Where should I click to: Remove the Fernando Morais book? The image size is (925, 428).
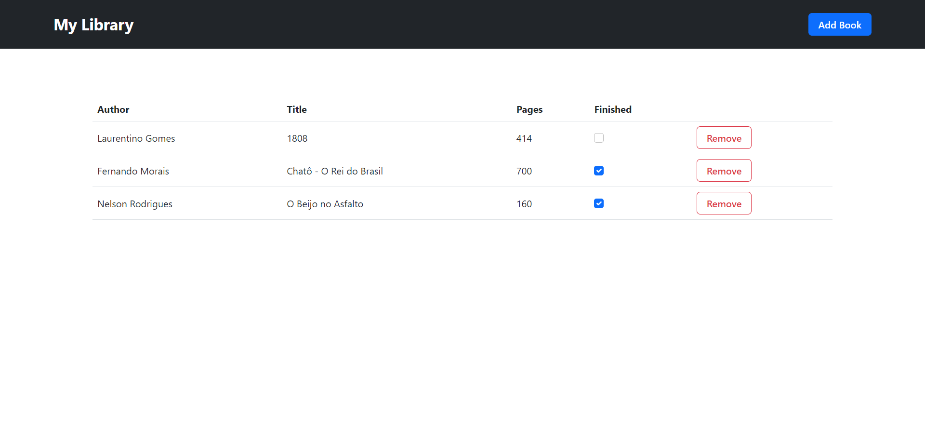point(723,171)
